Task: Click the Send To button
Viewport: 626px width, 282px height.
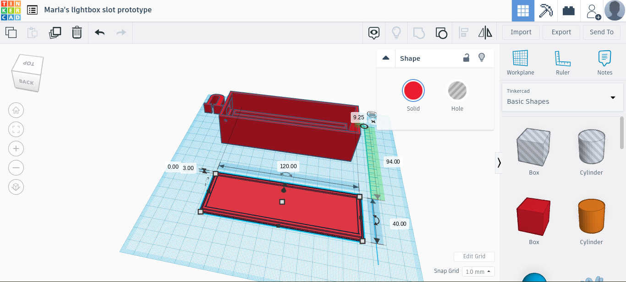Action: coord(602,32)
